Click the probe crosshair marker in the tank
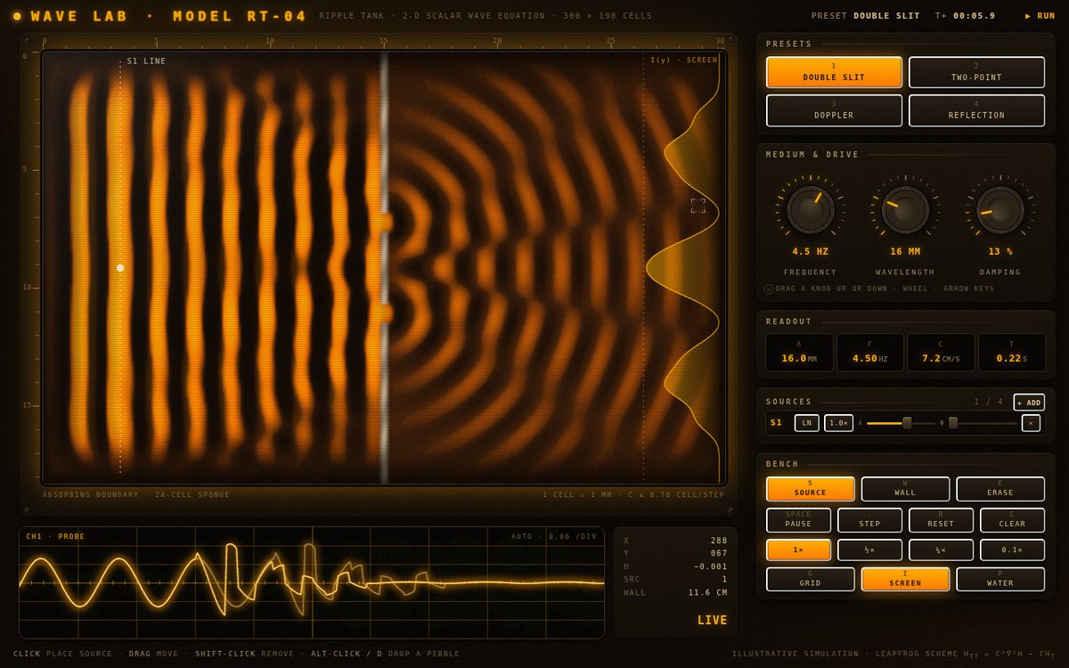1069x668 pixels. [698, 206]
